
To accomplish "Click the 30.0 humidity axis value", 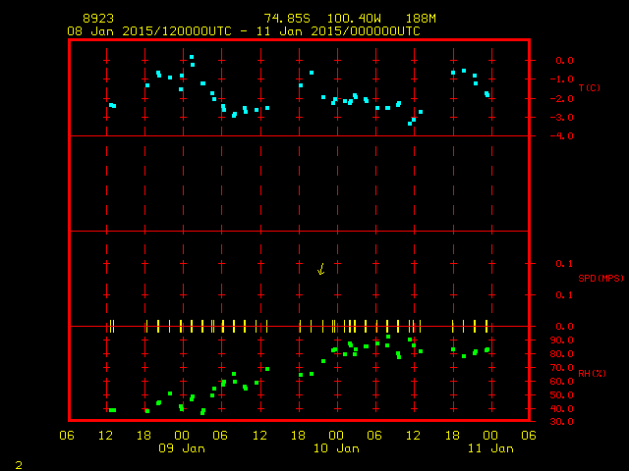I will pos(564,422).
